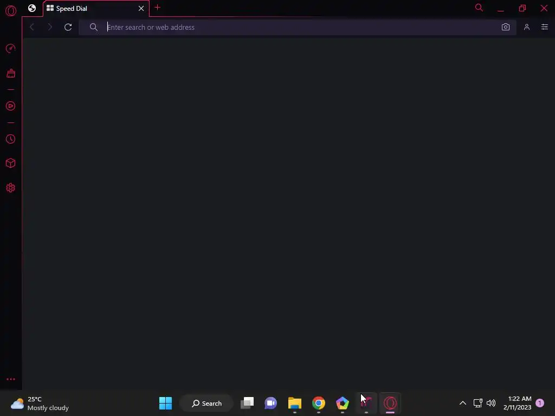Image resolution: width=555 pixels, height=416 pixels.
Task: Click the search tabs magnifier icon
Action: point(479,8)
